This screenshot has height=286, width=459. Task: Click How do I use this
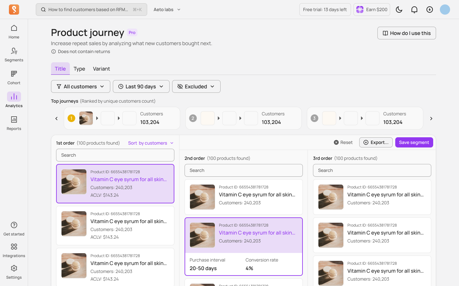tap(407, 33)
